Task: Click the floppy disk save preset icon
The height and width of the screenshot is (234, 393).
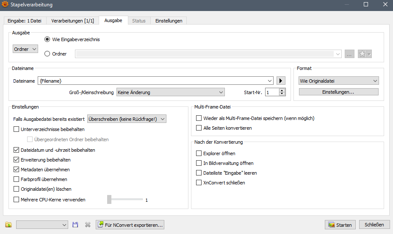Action: [75, 225]
